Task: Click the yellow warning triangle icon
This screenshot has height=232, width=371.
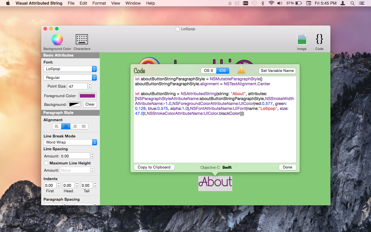Action: tap(241, 70)
